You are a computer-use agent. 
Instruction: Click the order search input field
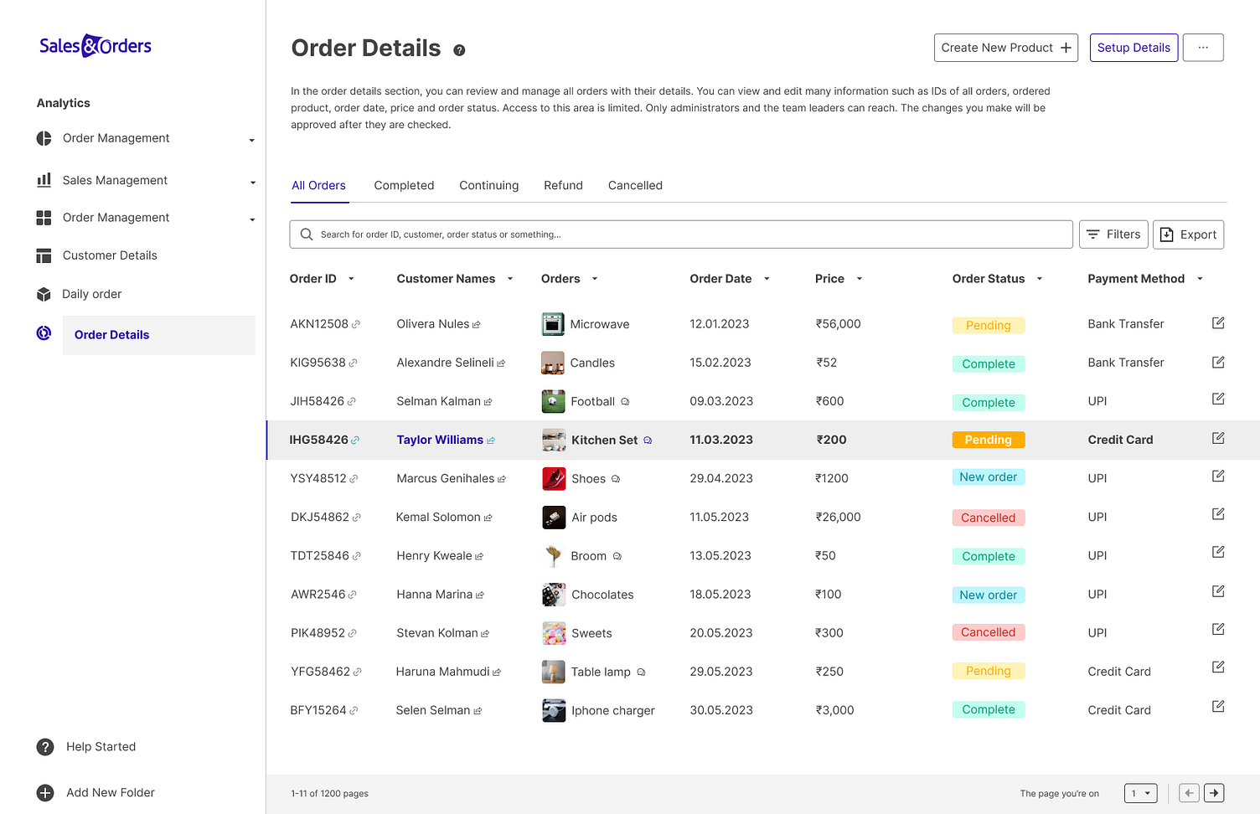(x=680, y=234)
